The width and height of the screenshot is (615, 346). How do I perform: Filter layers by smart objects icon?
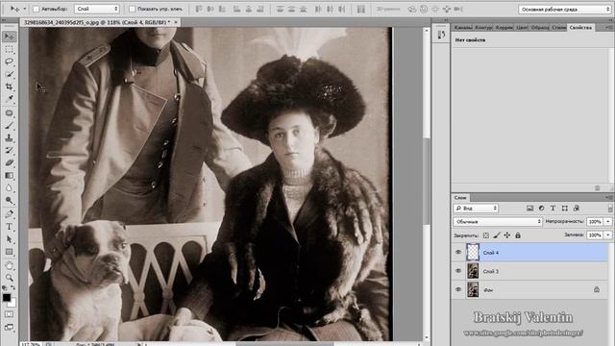pyautogui.click(x=577, y=209)
